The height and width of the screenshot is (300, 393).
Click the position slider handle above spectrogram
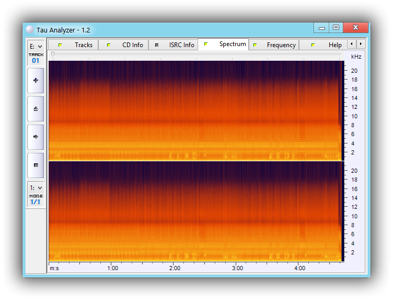point(53,54)
